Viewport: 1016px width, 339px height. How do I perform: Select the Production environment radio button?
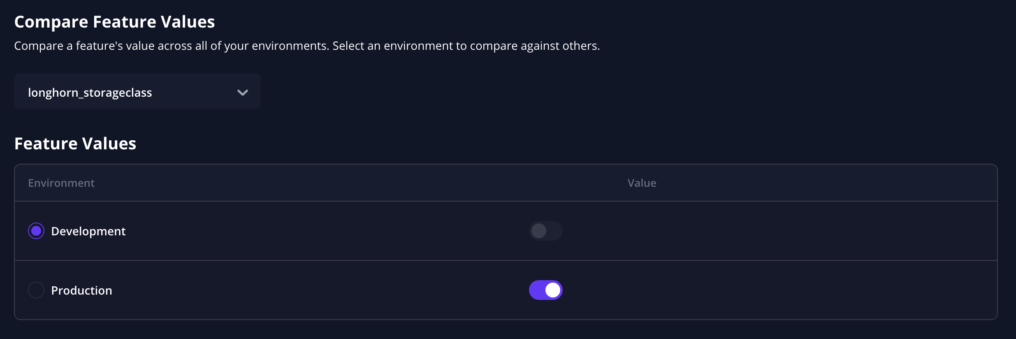click(x=36, y=290)
